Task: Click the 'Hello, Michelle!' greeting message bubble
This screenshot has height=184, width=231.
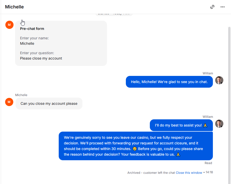Action: point(169,82)
